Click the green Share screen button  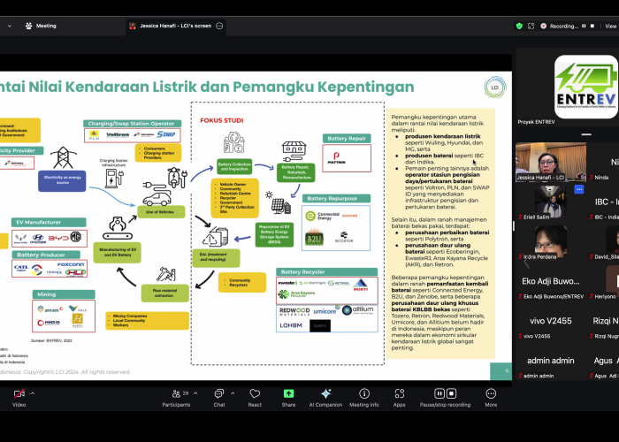[x=288, y=398]
